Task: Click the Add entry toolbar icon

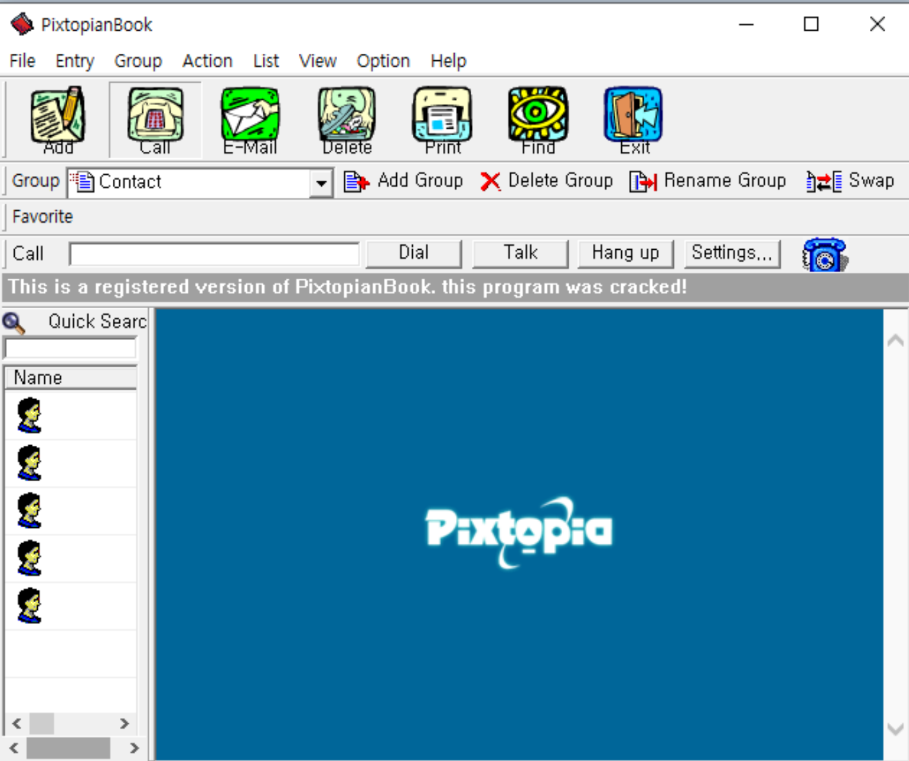Action: tap(58, 120)
